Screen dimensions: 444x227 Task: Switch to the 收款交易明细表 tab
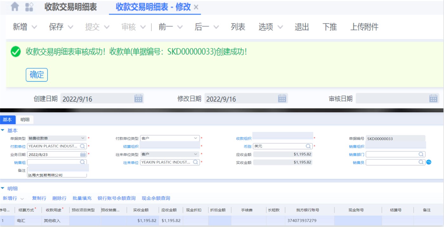pyautogui.click(x=70, y=7)
